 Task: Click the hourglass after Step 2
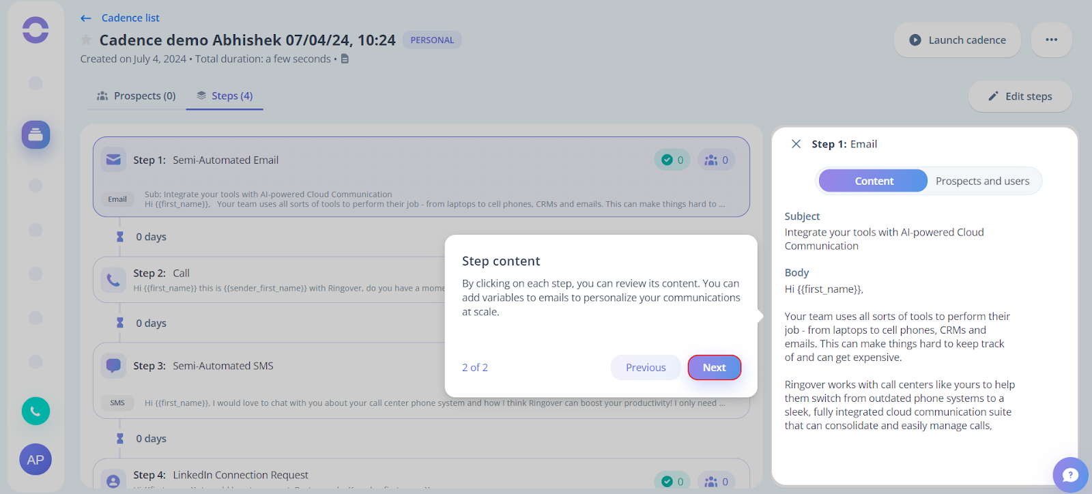(120, 323)
